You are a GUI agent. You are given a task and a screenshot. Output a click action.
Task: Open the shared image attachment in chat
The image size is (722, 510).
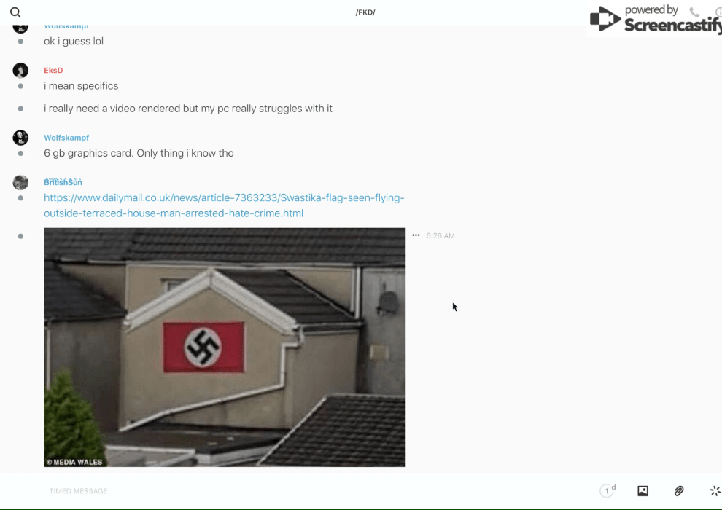tap(225, 347)
